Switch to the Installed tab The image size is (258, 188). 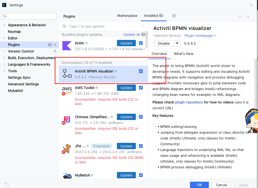pyautogui.click(x=153, y=16)
